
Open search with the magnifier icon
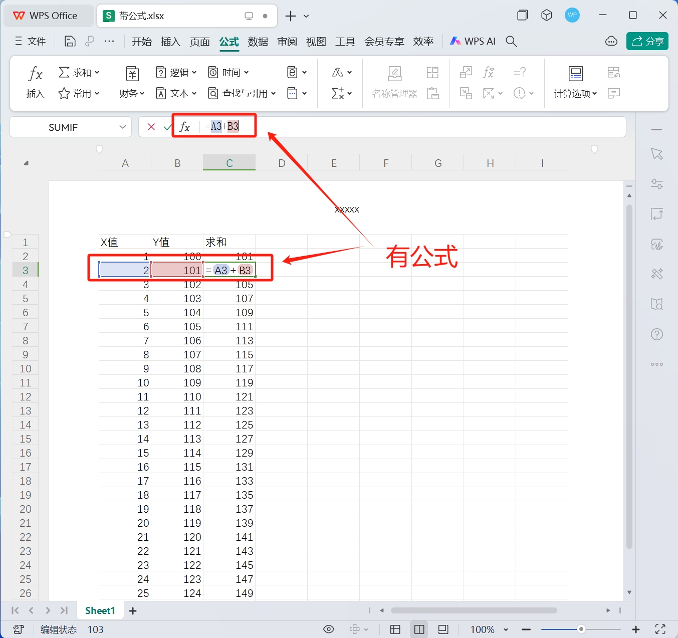511,41
